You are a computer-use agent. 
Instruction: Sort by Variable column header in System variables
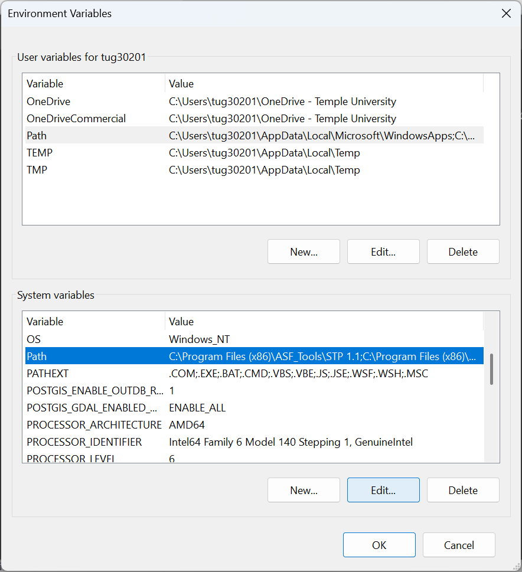click(x=93, y=322)
